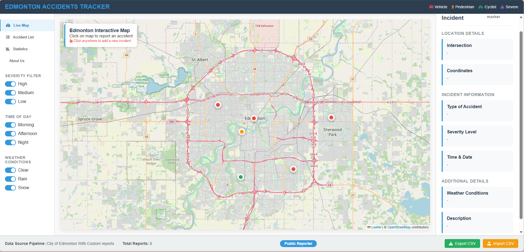Toggle the Clear weather filter
Viewport: 524px width, 252px height.
pyautogui.click(x=10, y=170)
